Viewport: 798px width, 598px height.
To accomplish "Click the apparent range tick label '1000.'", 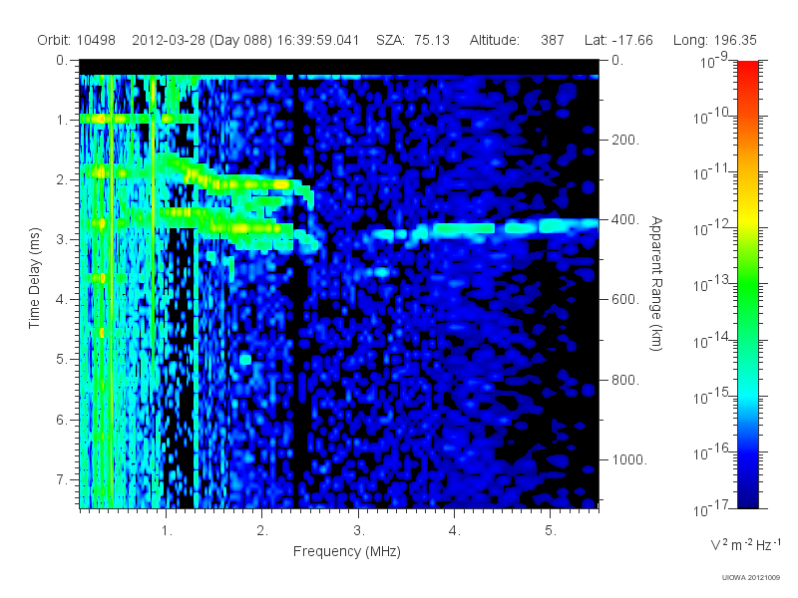I will tap(629, 459).
